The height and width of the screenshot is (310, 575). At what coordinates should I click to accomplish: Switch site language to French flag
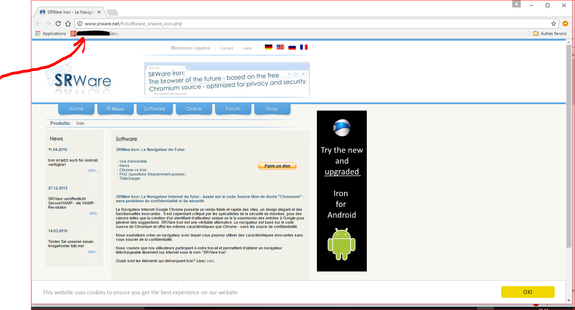(x=304, y=47)
